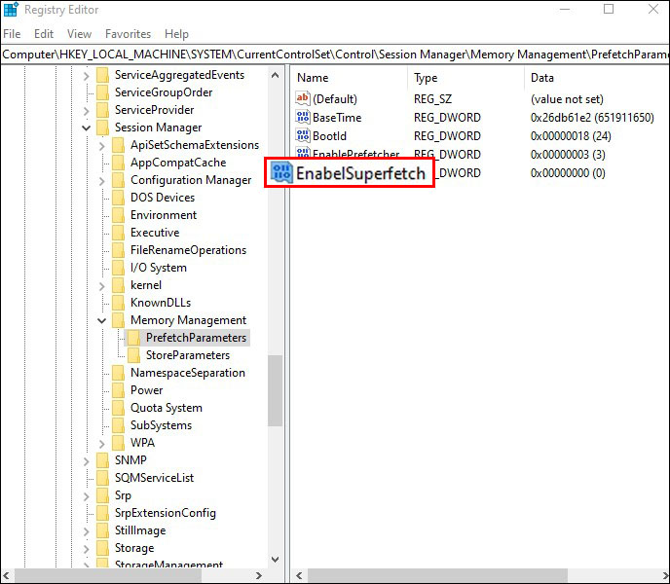Select the Executive folder icon
670x584 pixels.
coord(118,233)
